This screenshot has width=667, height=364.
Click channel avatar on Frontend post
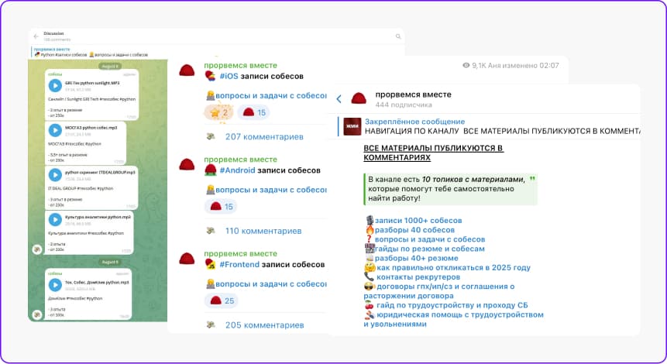(187, 259)
